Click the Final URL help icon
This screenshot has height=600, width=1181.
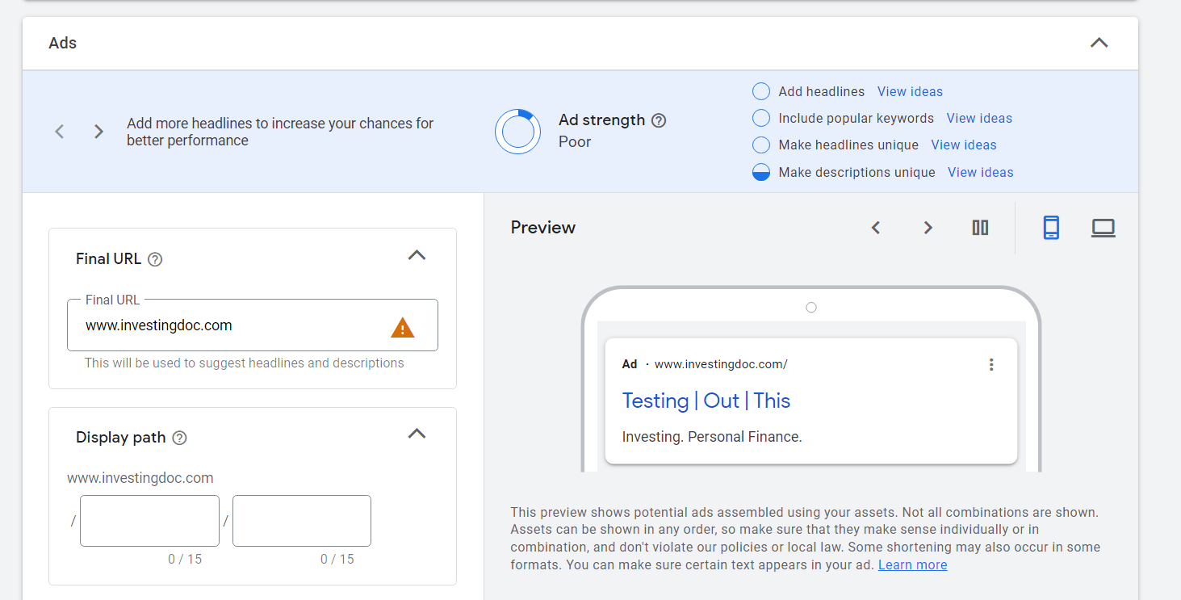156,259
